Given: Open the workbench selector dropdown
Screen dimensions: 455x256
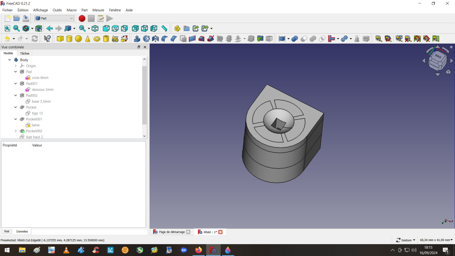Looking at the screenshot, I should [54, 18].
